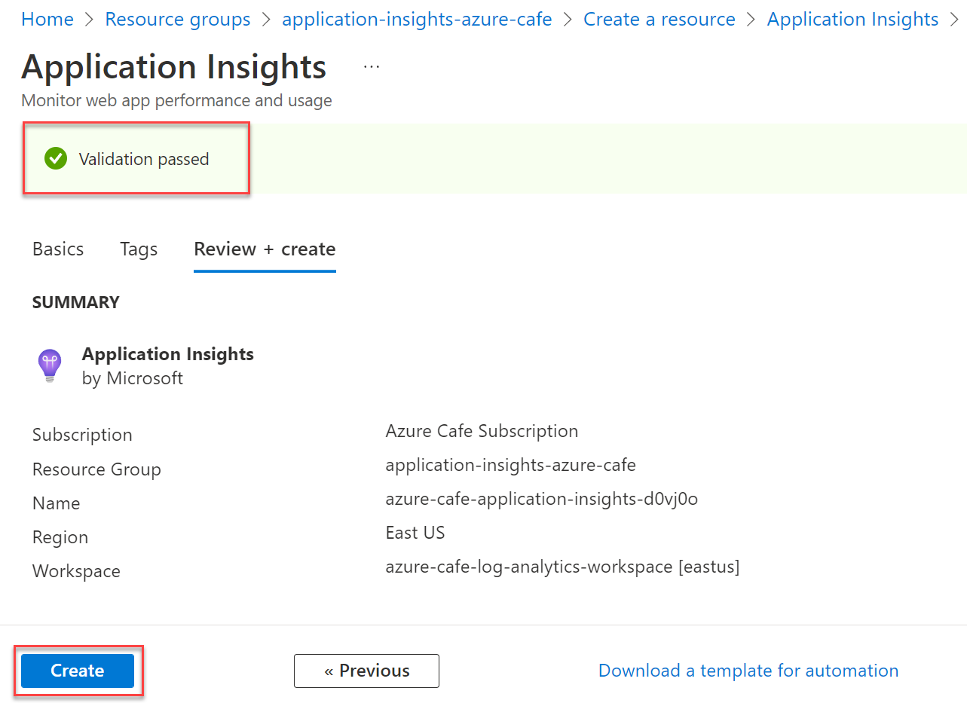The width and height of the screenshot is (967, 703).
Task: Select the Review + create tab
Action: (265, 249)
